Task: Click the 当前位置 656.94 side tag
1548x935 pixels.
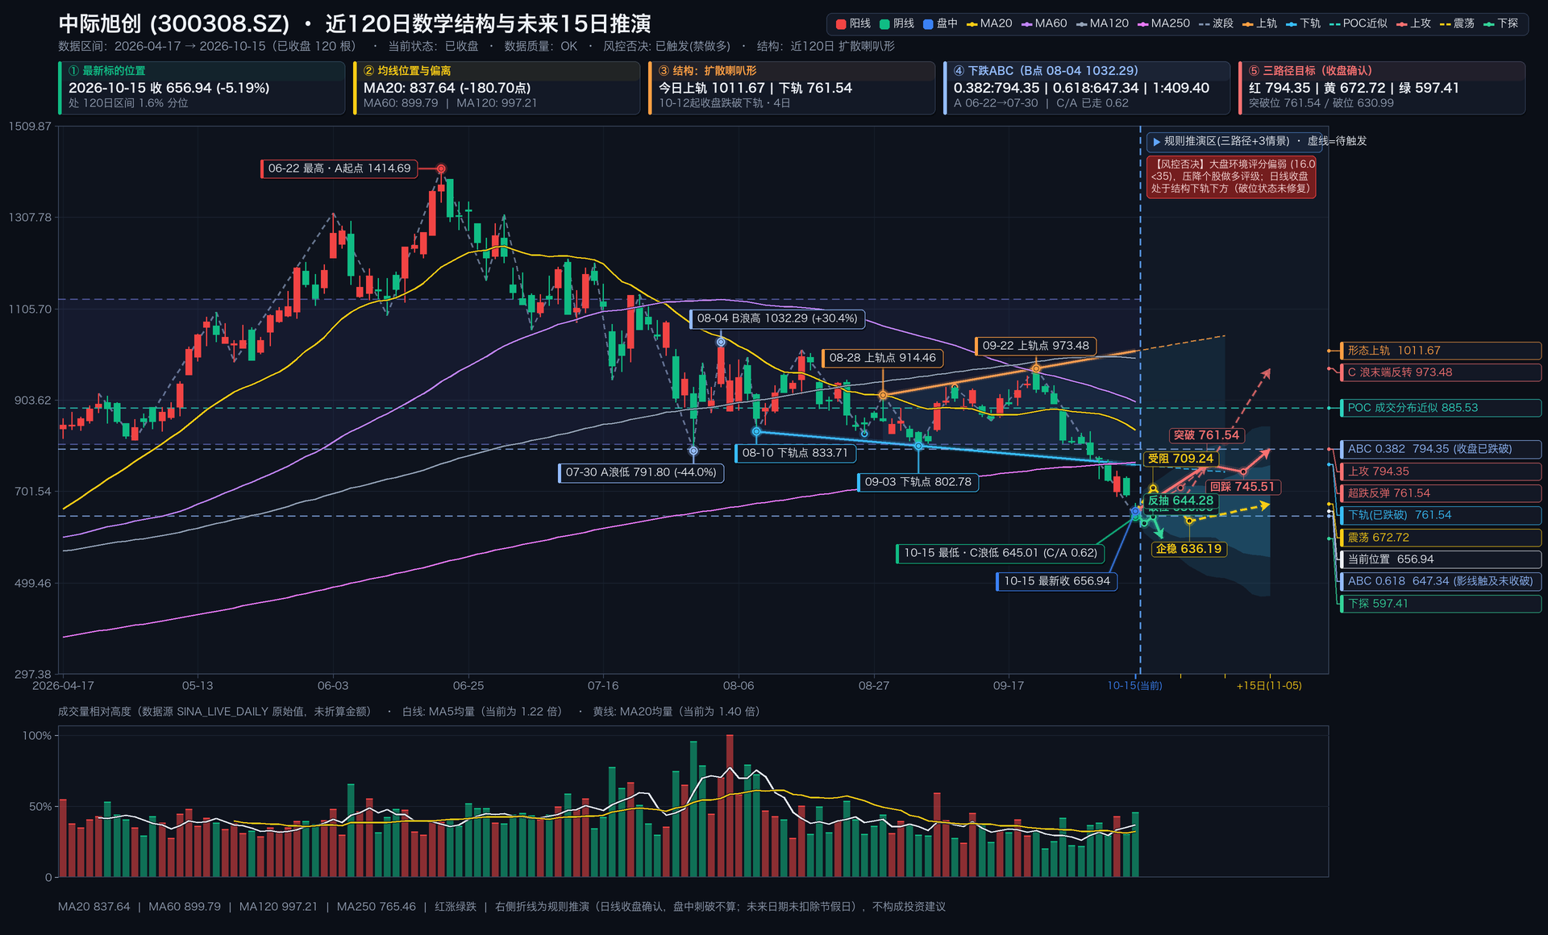Action: [1440, 559]
